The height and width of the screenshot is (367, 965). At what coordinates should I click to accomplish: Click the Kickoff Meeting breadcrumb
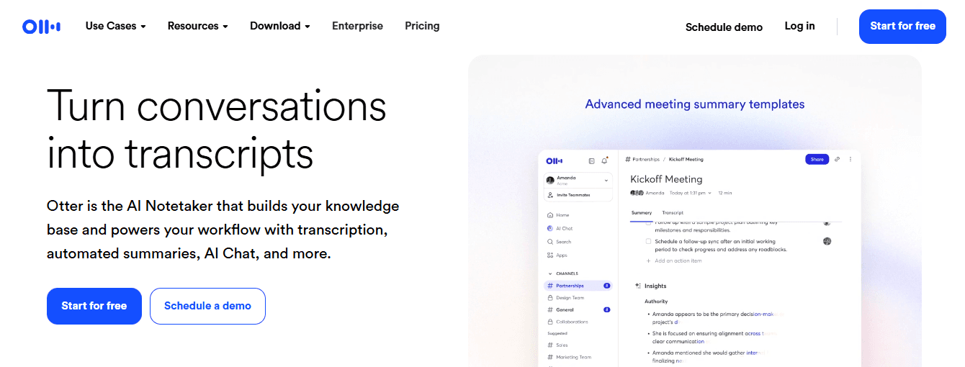pos(686,159)
